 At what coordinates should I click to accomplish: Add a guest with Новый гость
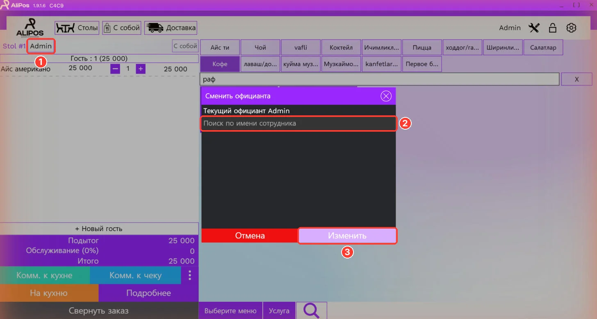(99, 229)
